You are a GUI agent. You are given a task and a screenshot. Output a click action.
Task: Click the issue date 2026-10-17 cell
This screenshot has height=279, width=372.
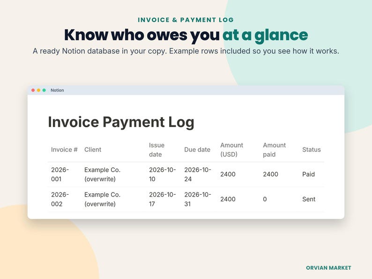(163, 199)
